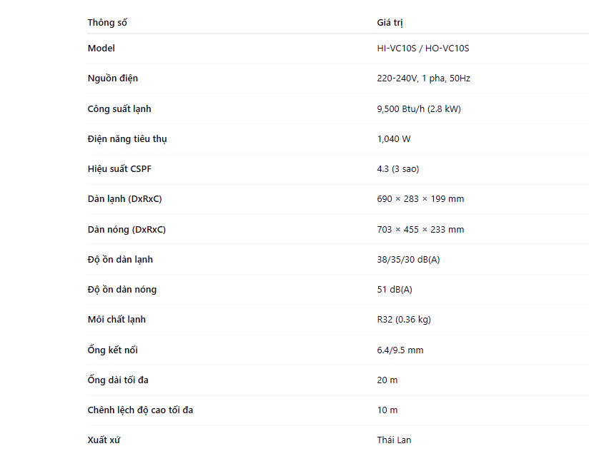Click the 'Chênh lệch độ cao tối đa' label
Viewport: 589px width, 461px height.
pyautogui.click(x=140, y=410)
